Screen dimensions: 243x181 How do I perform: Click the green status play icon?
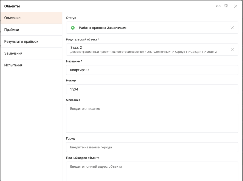(x=73, y=28)
